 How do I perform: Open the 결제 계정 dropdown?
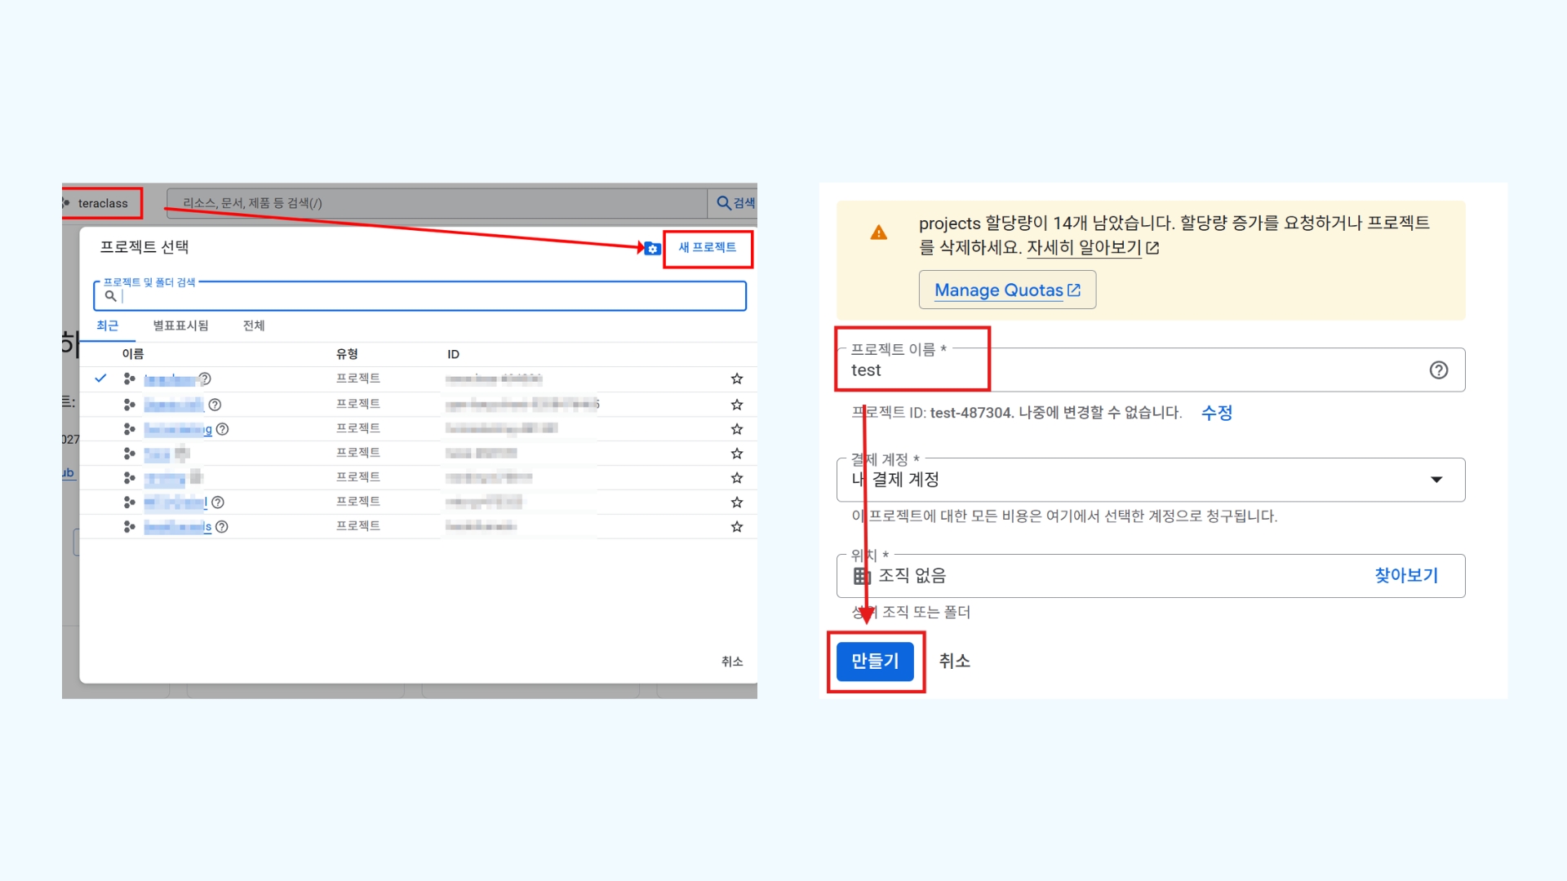1143,480
